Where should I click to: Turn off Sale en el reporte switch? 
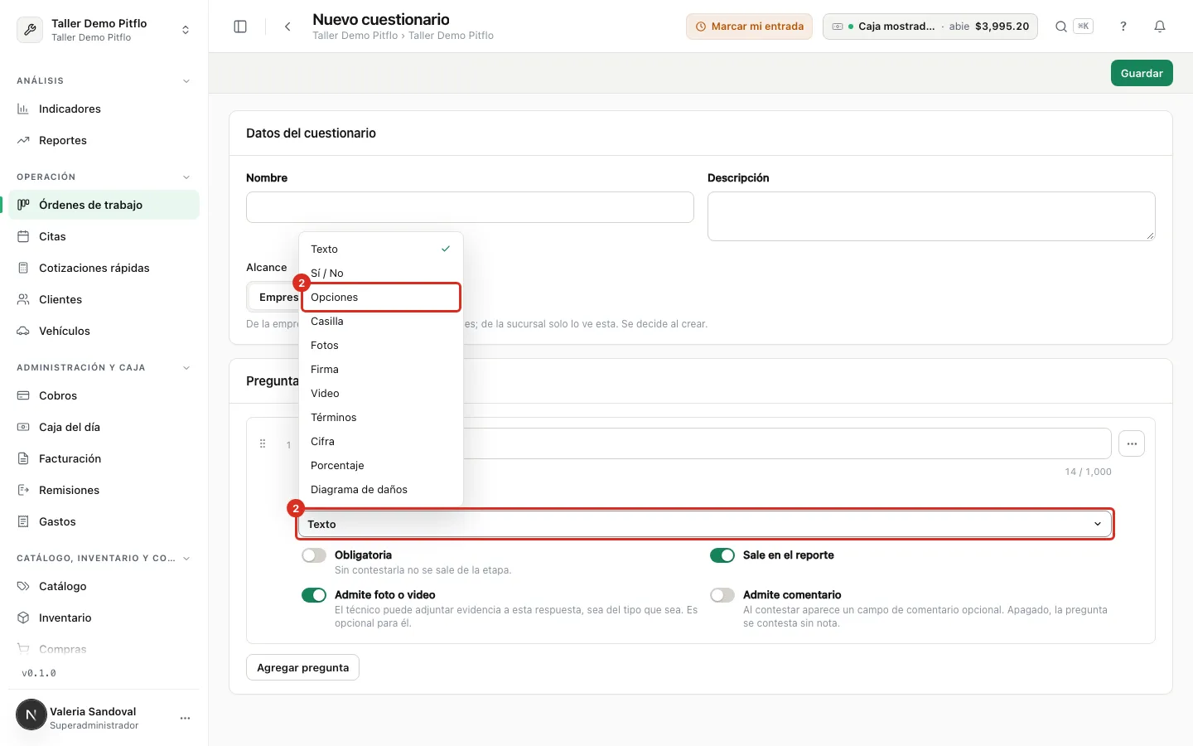coord(722,555)
